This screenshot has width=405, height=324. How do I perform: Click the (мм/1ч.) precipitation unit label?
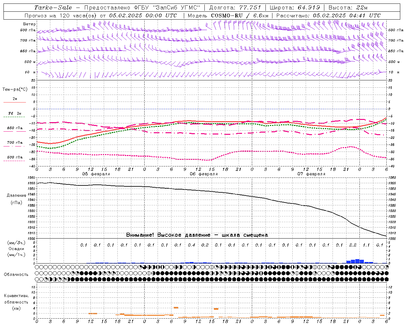coord(16,255)
